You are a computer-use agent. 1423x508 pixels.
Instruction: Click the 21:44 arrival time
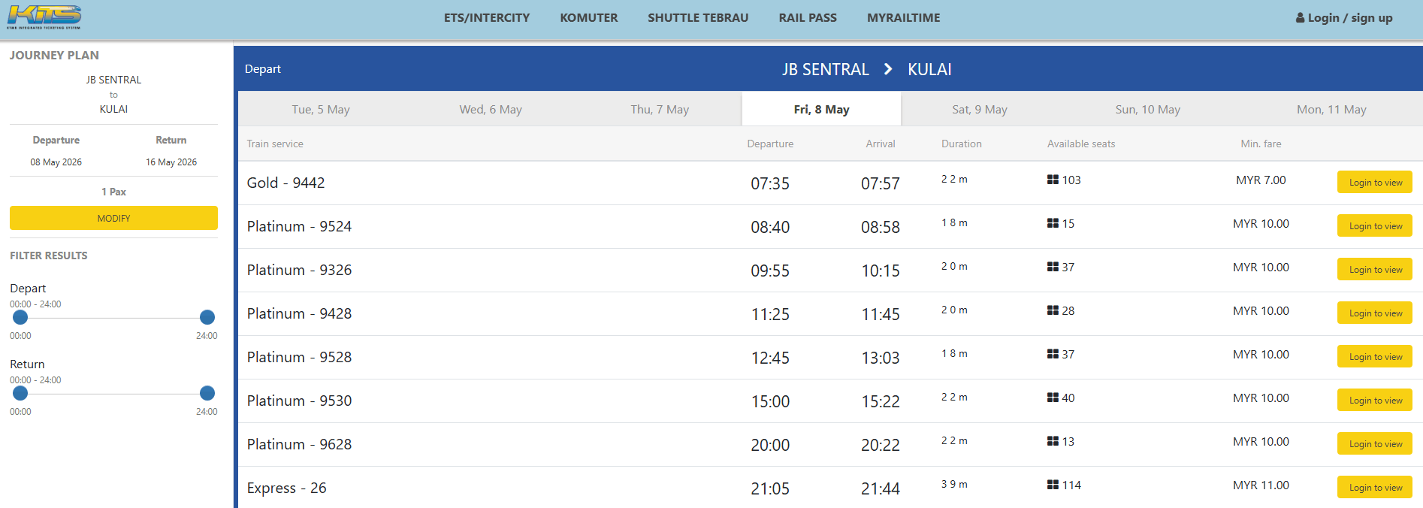[881, 488]
